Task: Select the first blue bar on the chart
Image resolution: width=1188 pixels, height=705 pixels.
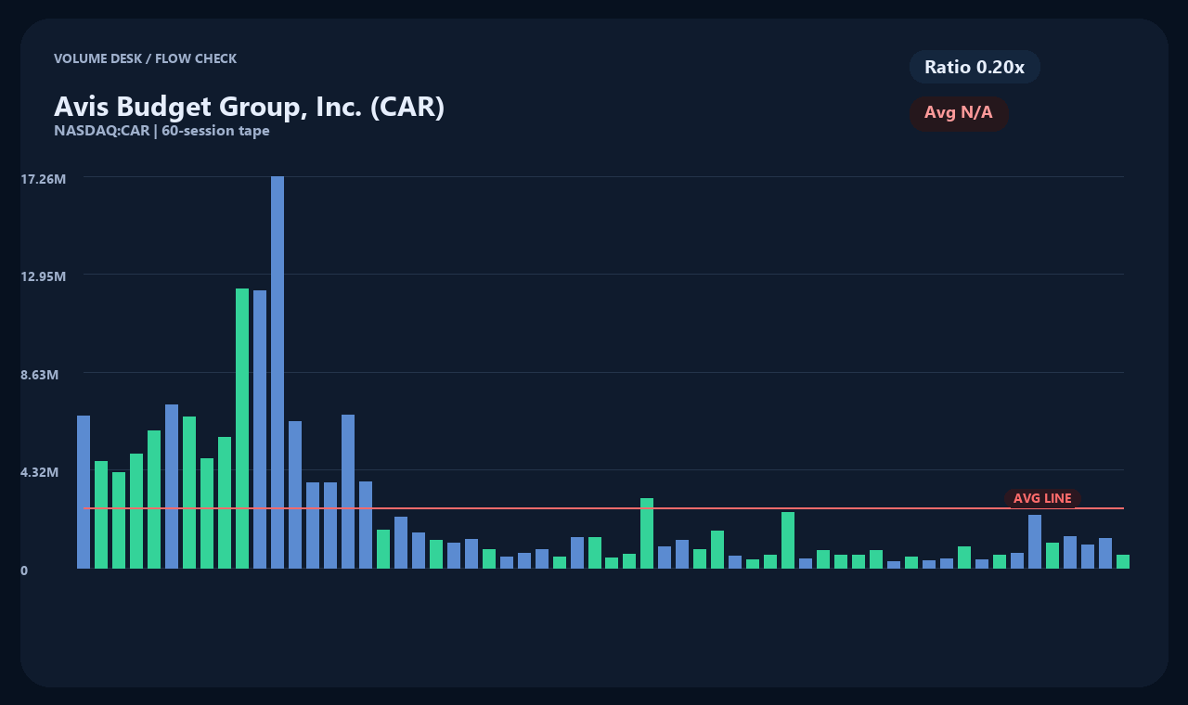Action: tap(84, 492)
